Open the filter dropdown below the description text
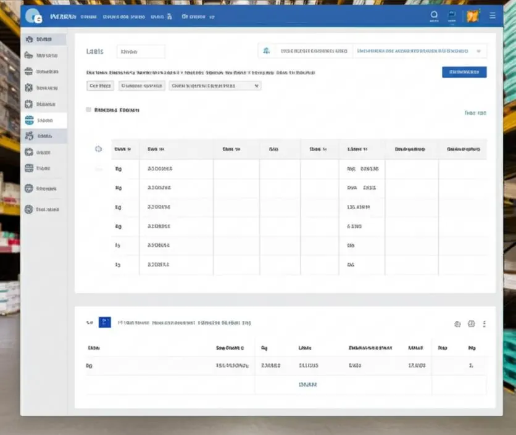The height and width of the screenshot is (435, 516). point(215,86)
